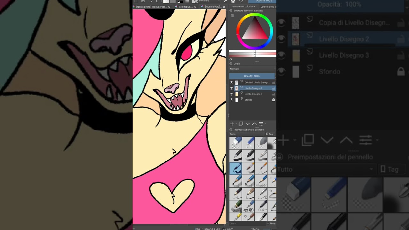Image resolution: width=409 pixels, height=230 pixels.
Task: Click the heart on the canvas drawing
Action: click(172, 195)
